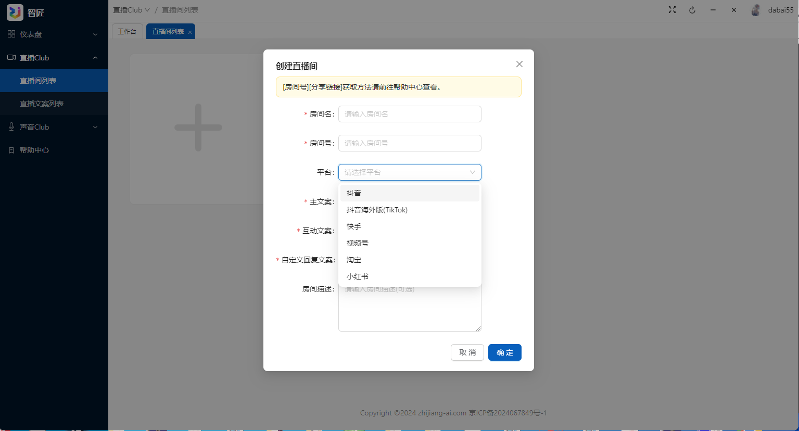Click the large plus add-room card

[198, 128]
